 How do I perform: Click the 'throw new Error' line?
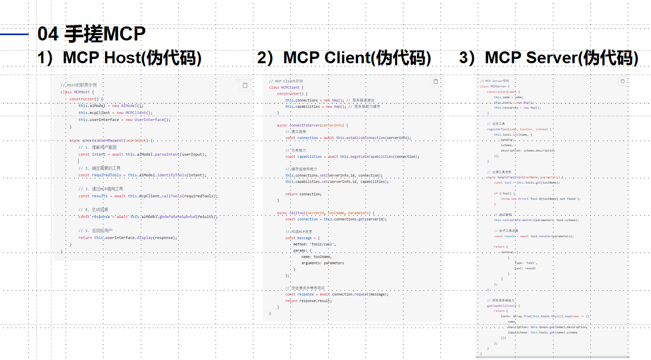[x=541, y=198]
